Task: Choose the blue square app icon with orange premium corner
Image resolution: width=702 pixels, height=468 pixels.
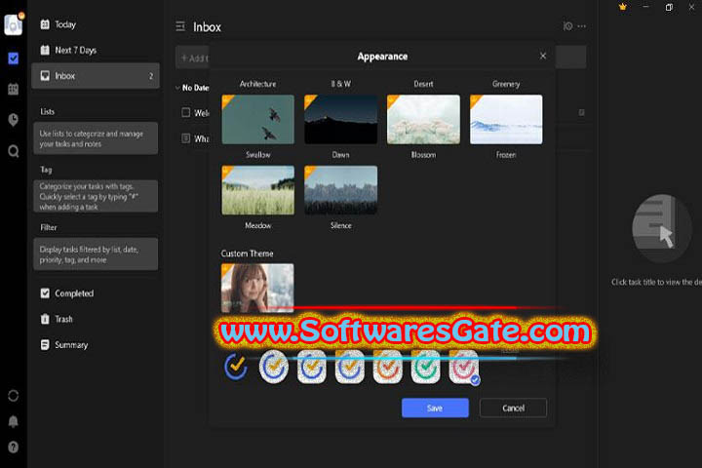Action: pos(350,367)
